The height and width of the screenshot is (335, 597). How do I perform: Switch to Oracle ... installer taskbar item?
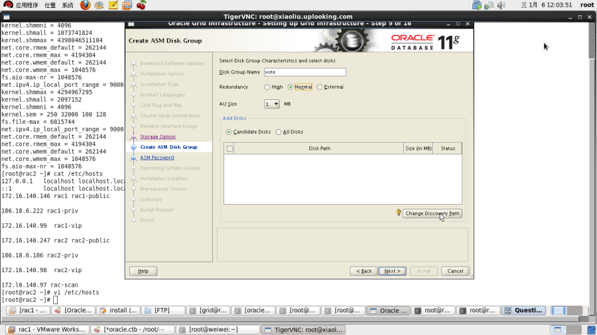(389, 311)
